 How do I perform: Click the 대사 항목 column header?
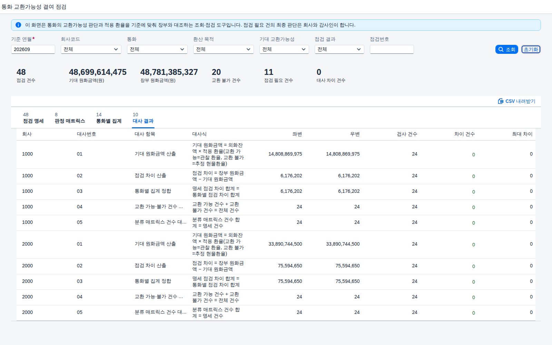click(x=145, y=134)
